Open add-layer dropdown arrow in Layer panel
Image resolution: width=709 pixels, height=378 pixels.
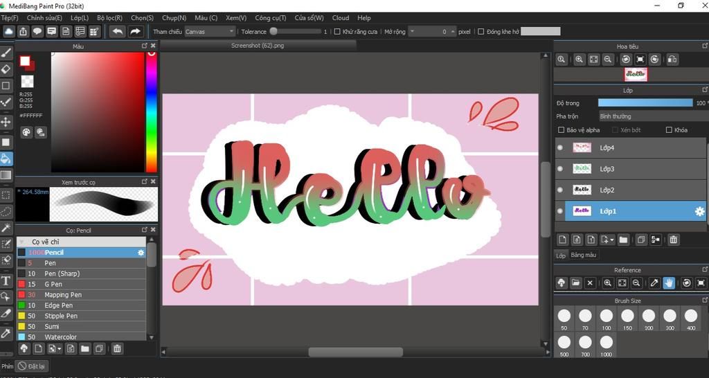(x=612, y=240)
